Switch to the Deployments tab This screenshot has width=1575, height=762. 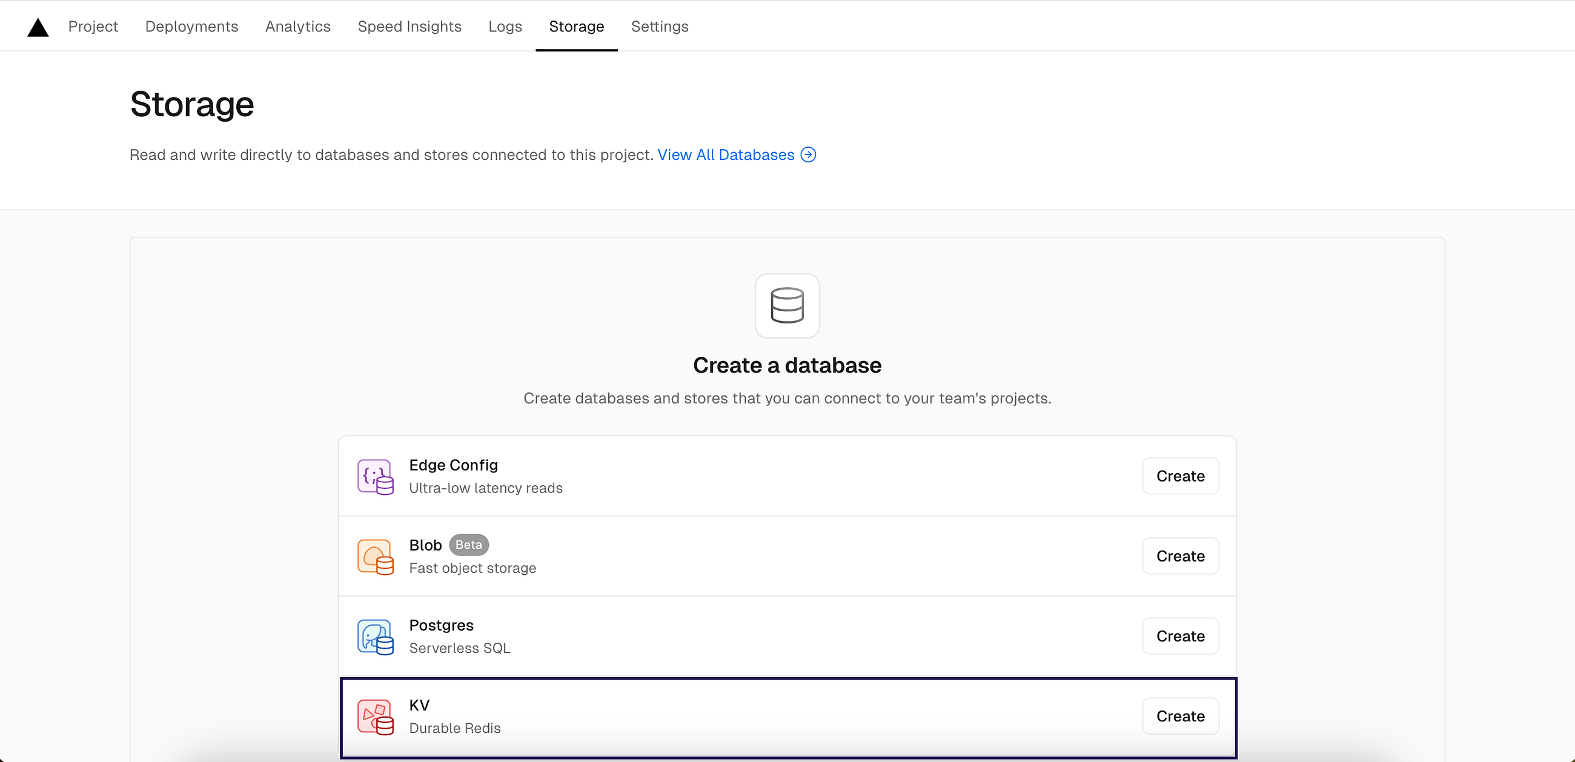point(191,26)
